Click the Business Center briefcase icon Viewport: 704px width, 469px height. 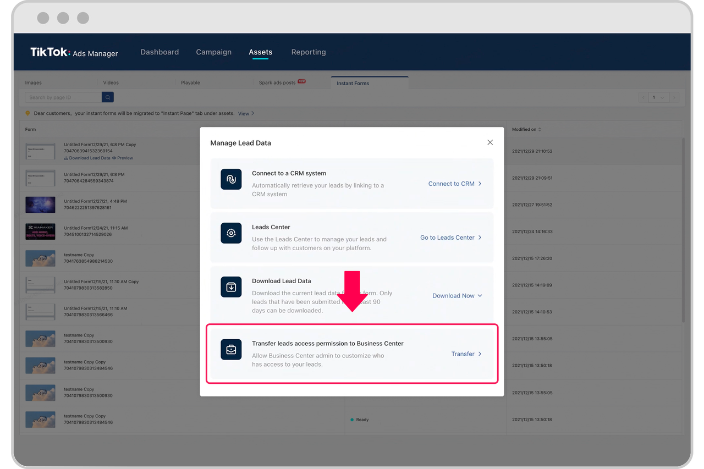(x=231, y=350)
